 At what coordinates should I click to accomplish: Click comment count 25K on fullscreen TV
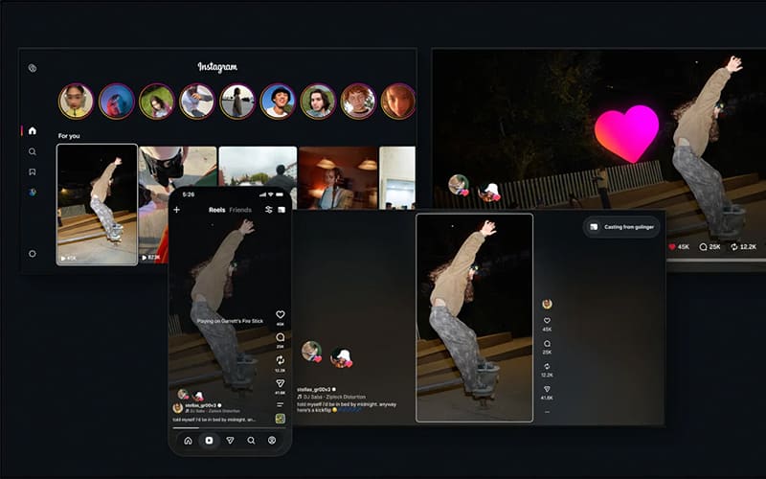click(x=710, y=247)
